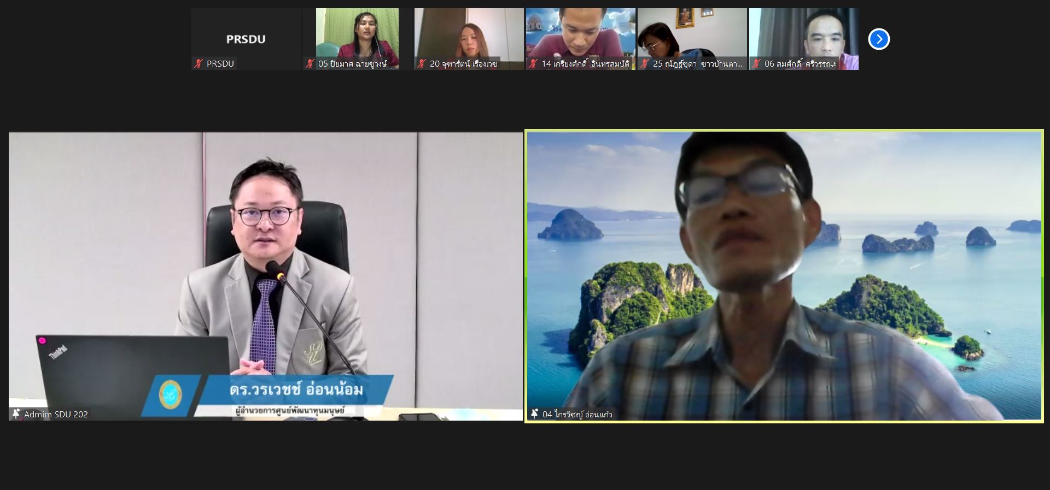Select thumbnail of 25 ณัฏฐ์ชุดา participant
The width and height of the screenshot is (1050, 490).
pos(692,39)
